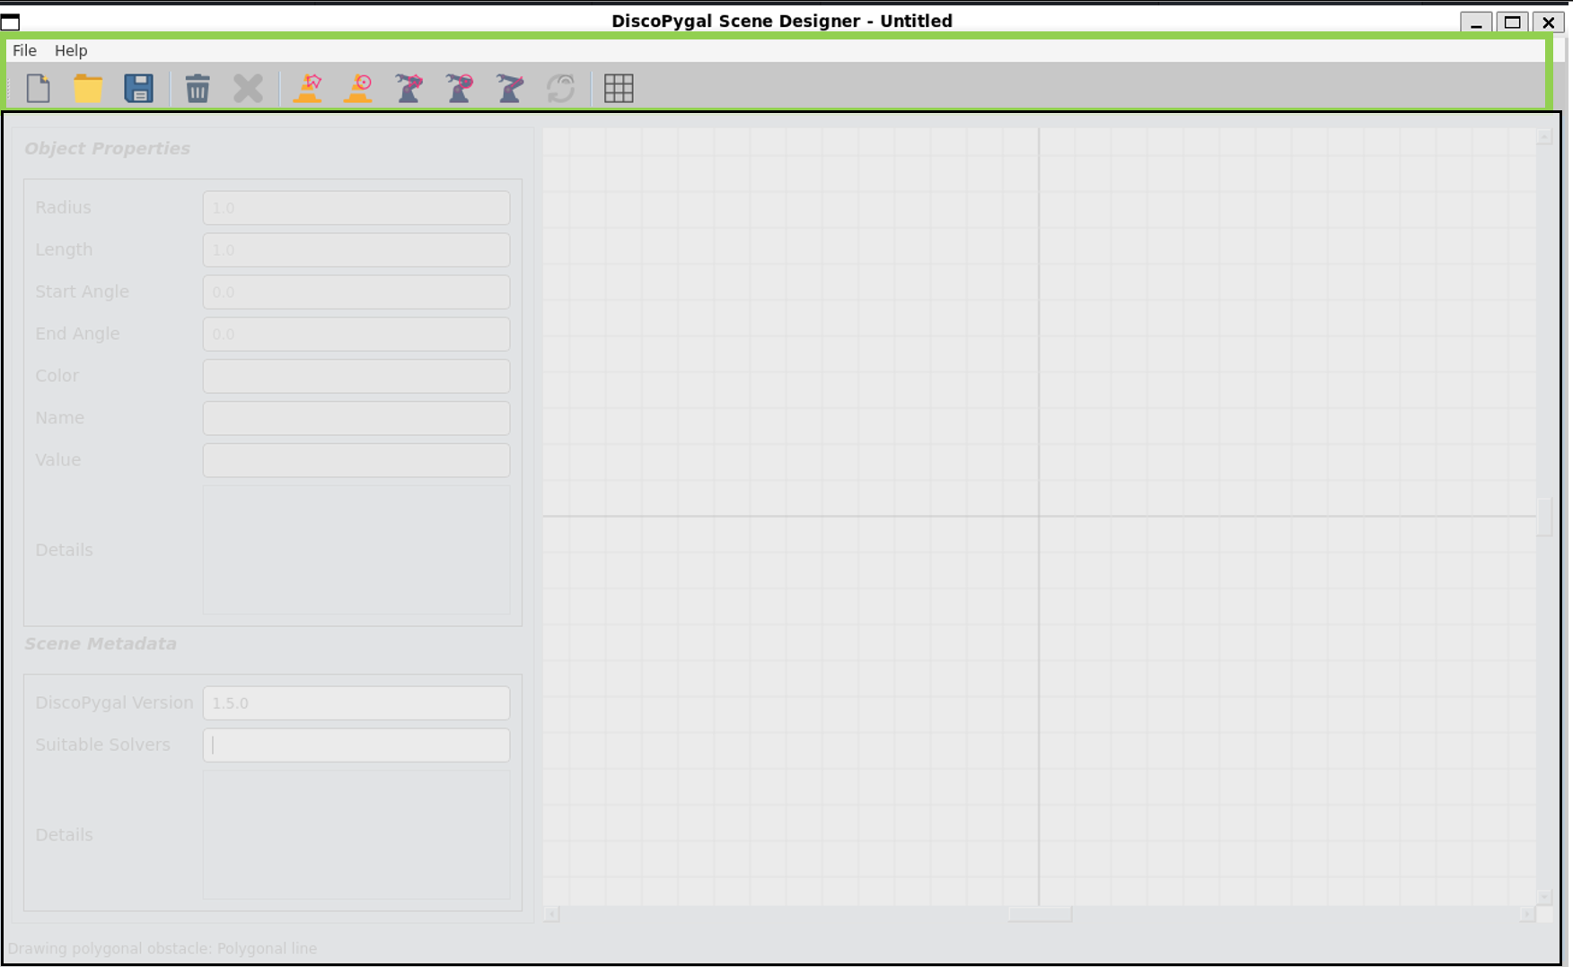
Task: Click the Value input field
Action: [356, 460]
